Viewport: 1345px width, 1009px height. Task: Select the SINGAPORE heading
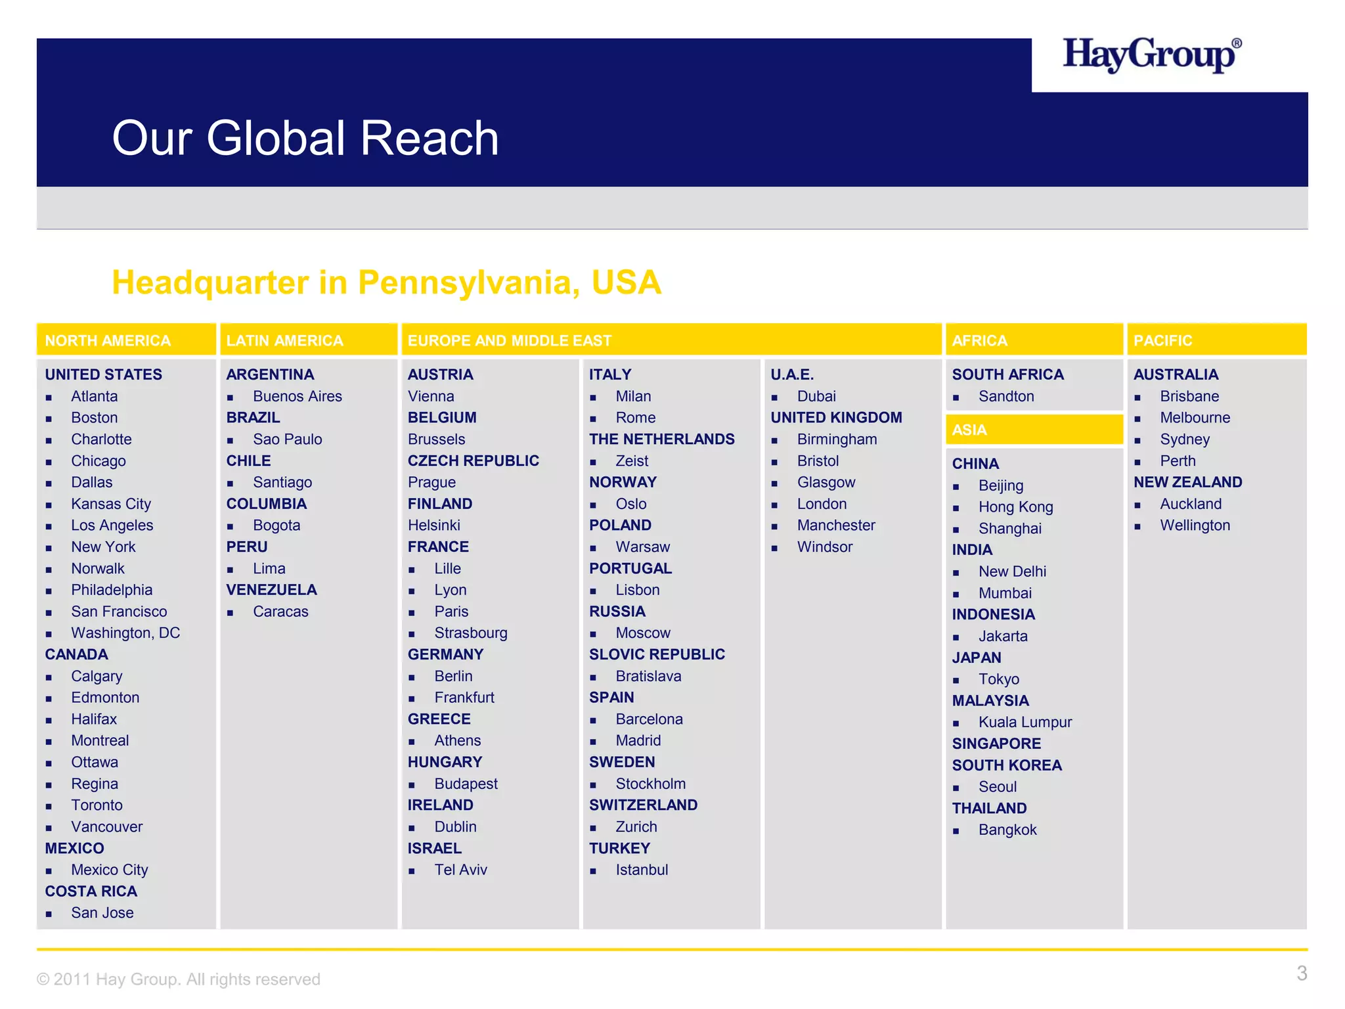(x=996, y=744)
